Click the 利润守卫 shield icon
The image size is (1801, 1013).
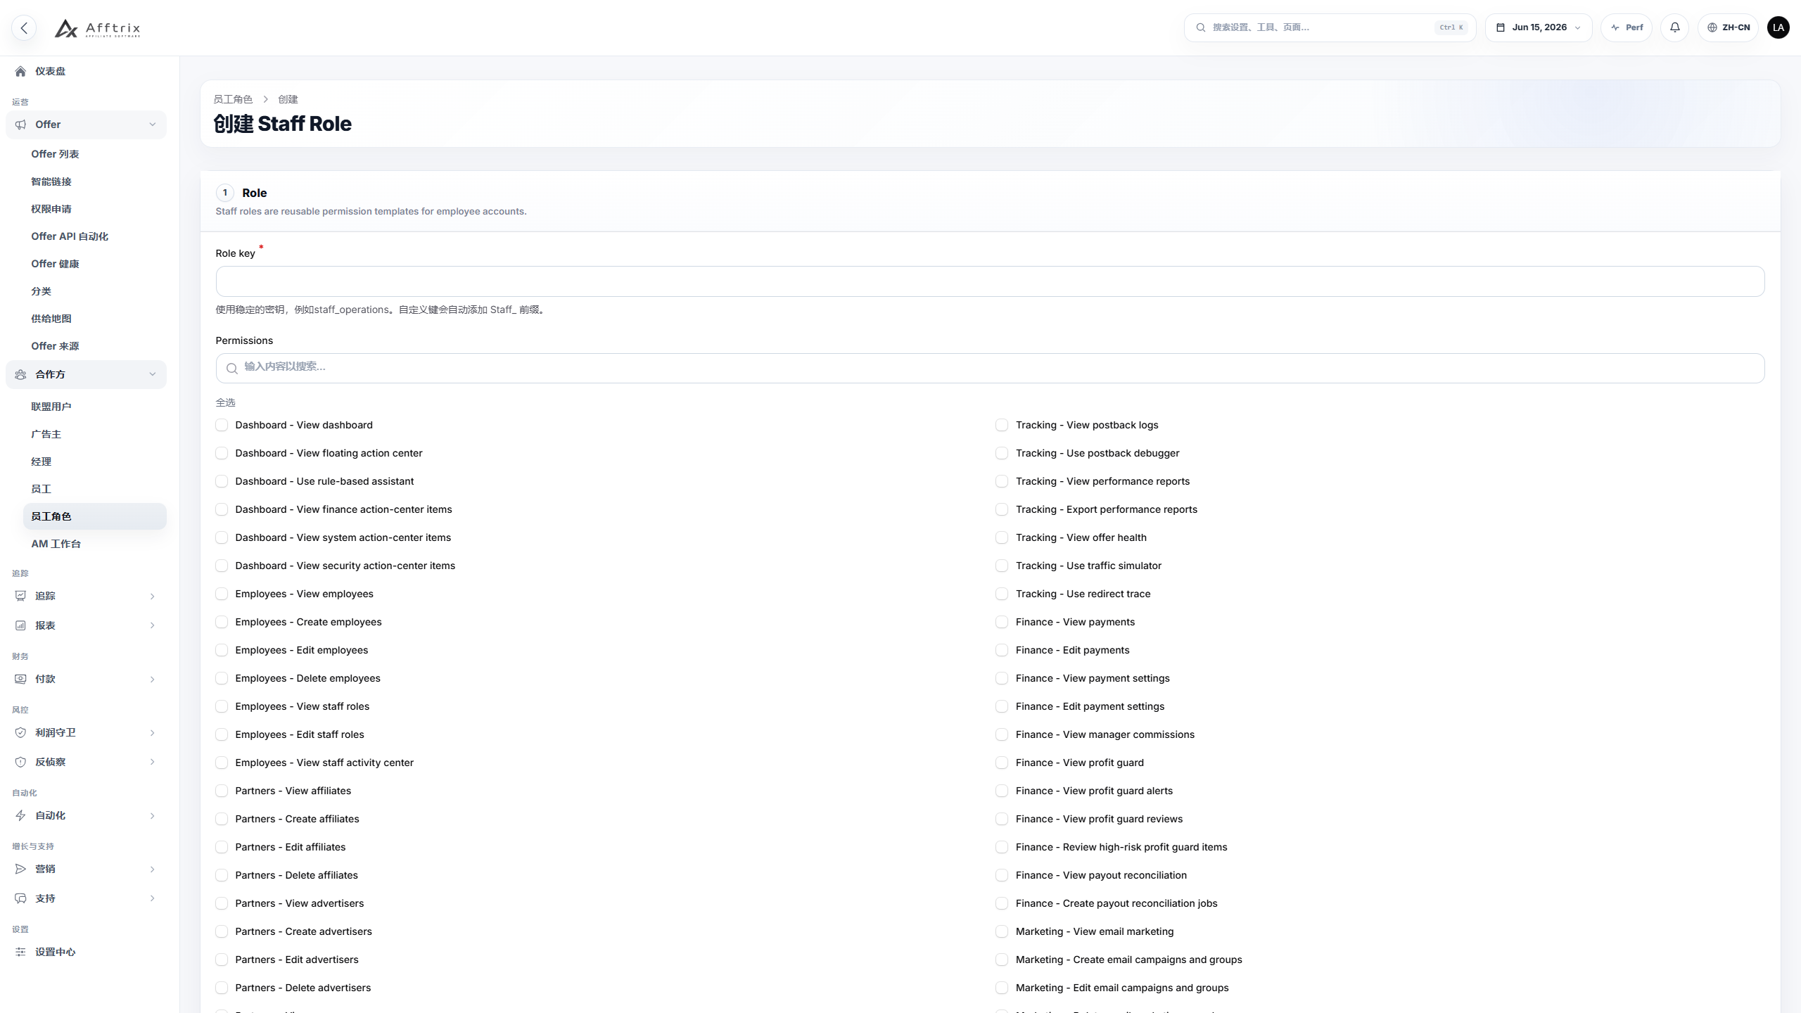coord(20,732)
